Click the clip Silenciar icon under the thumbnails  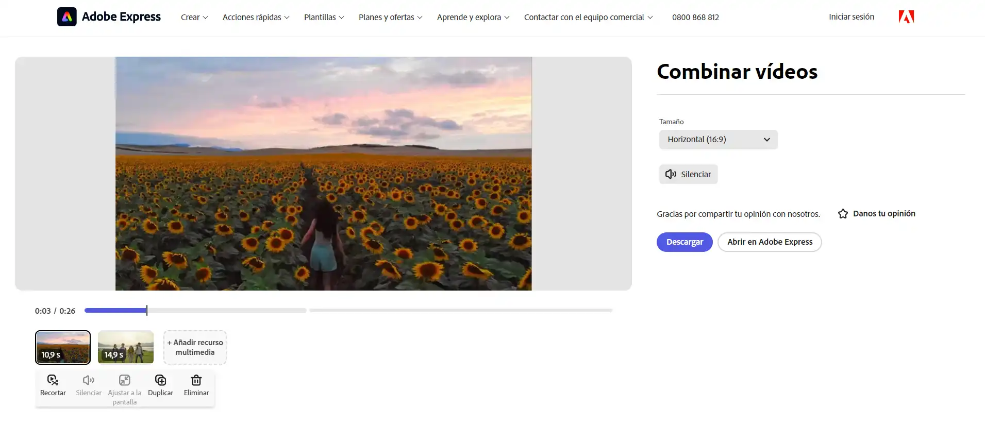pos(89,380)
